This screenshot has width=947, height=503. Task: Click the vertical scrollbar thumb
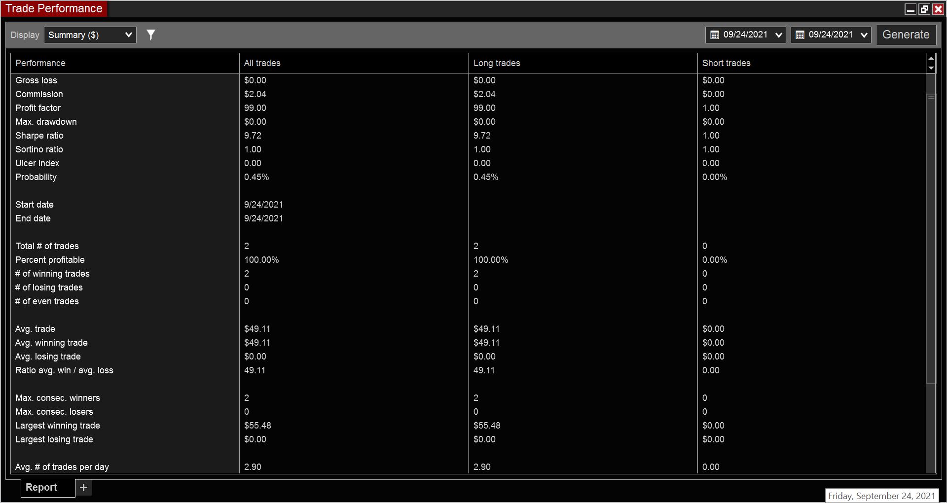click(x=931, y=238)
